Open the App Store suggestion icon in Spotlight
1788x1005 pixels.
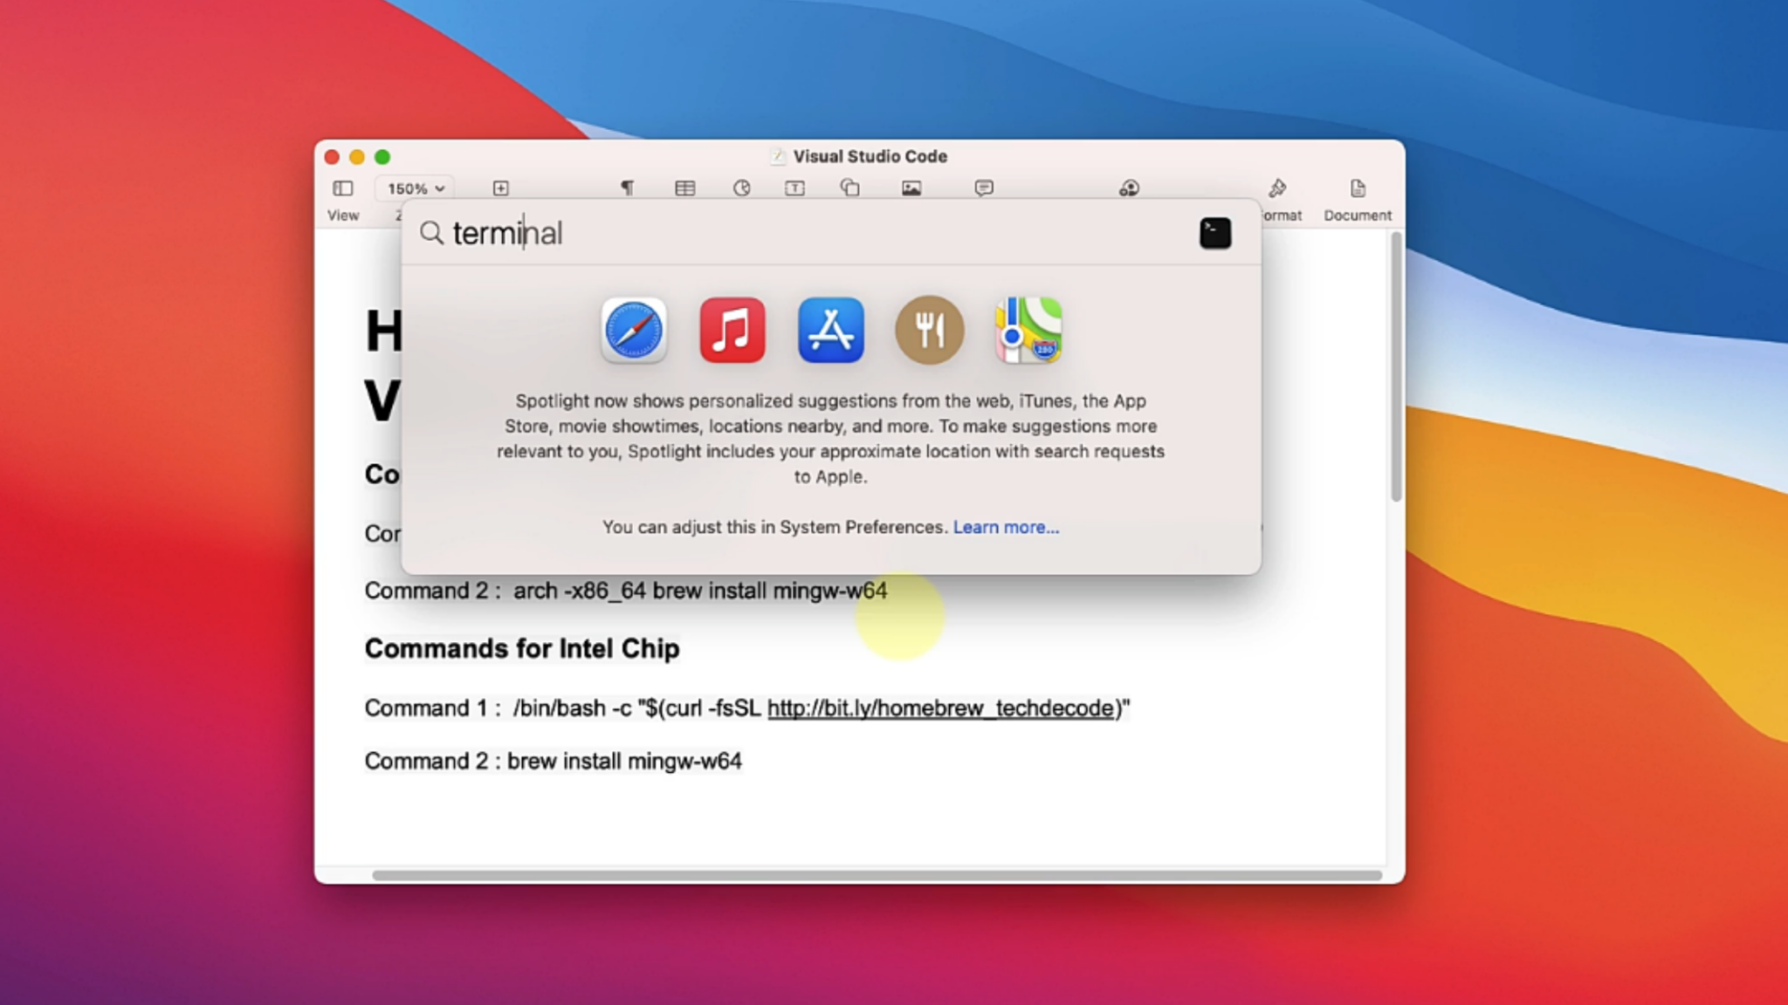coord(831,331)
